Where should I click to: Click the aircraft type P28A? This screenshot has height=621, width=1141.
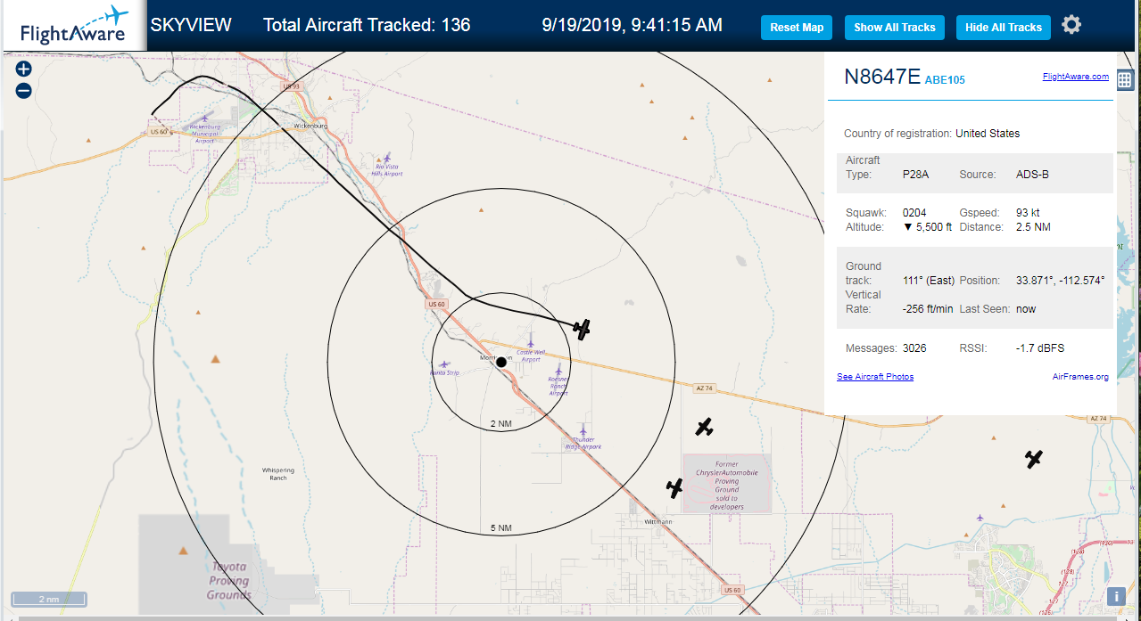click(915, 175)
